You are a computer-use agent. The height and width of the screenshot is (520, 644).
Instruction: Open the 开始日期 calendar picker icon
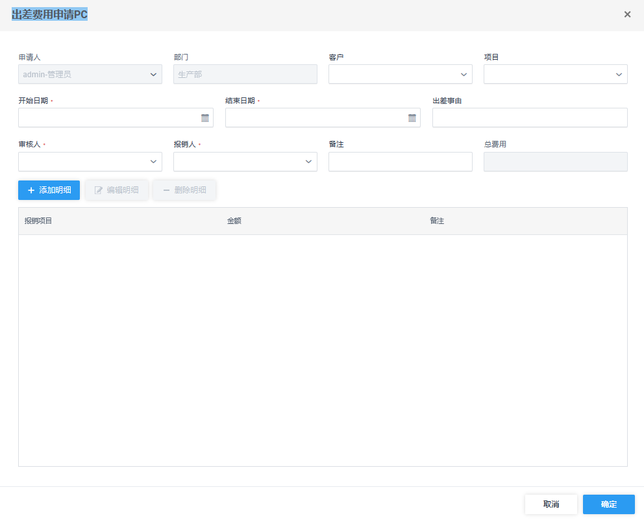(205, 118)
